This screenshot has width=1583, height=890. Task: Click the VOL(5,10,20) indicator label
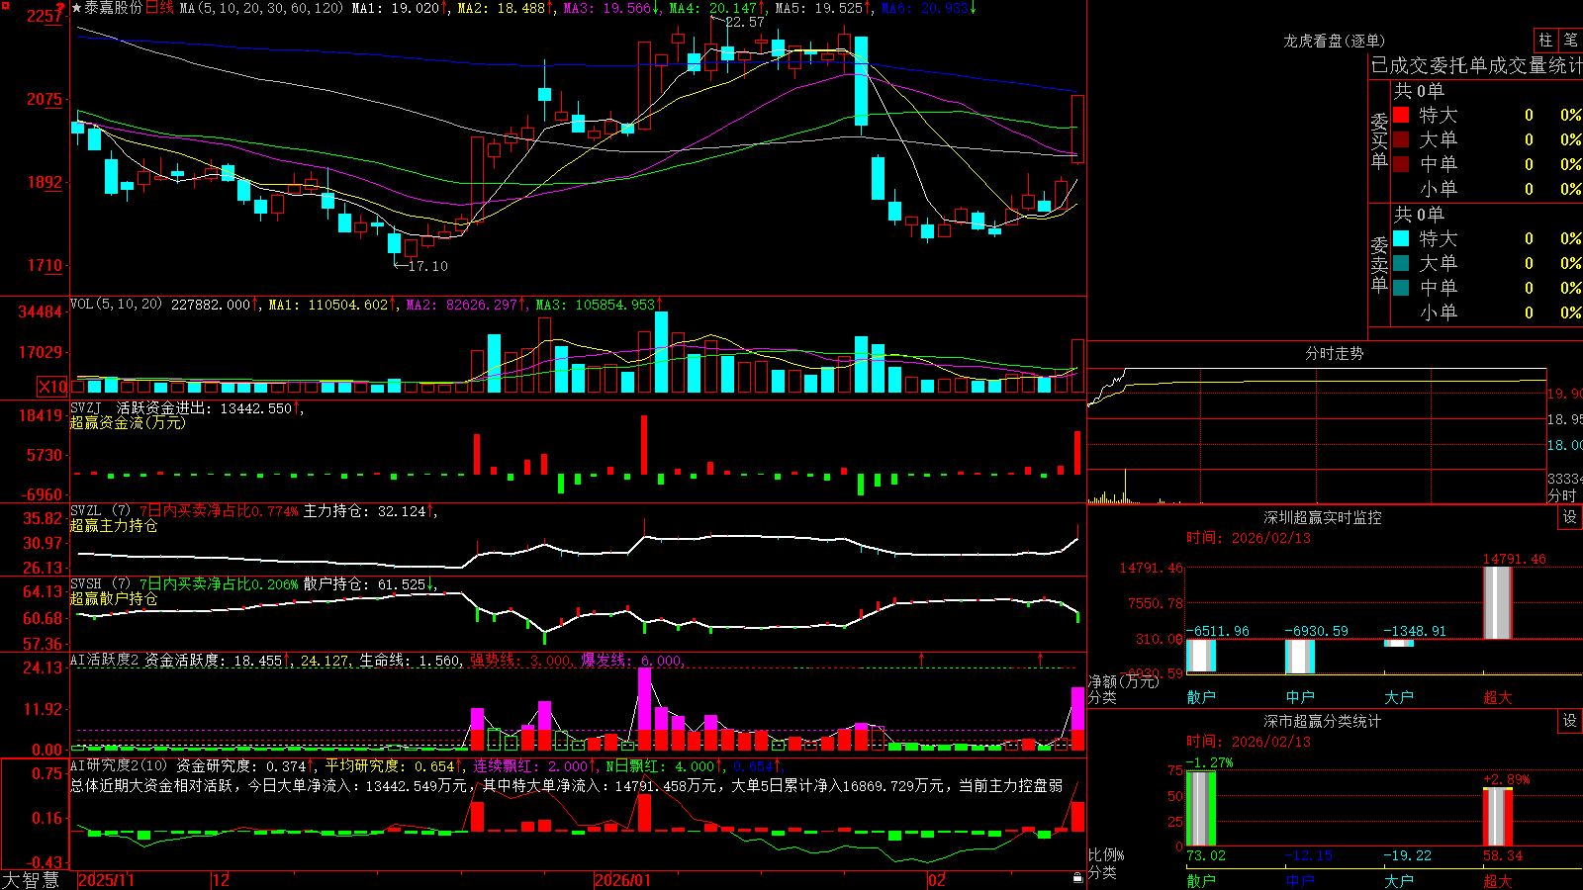(x=116, y=304)
